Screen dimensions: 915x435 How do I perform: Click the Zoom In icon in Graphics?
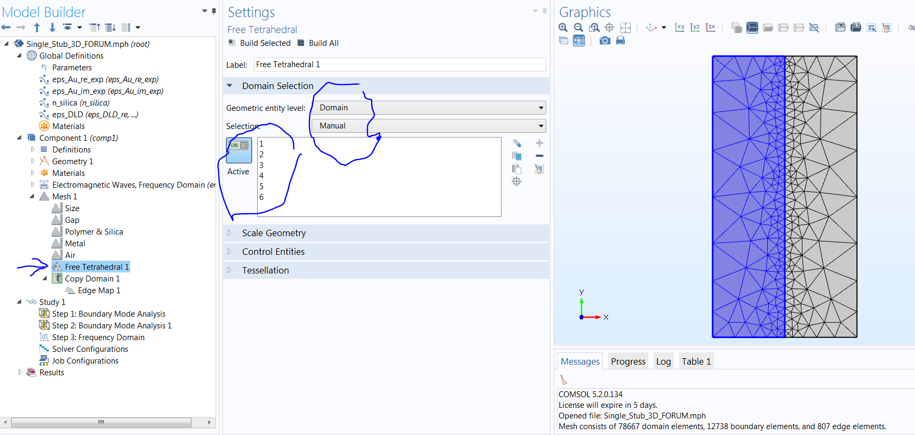point(563,28)
